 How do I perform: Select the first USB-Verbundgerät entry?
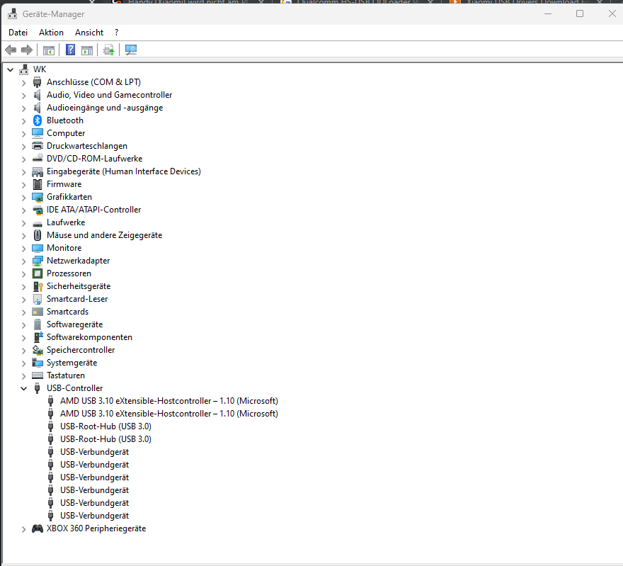(x=95, y=452)
